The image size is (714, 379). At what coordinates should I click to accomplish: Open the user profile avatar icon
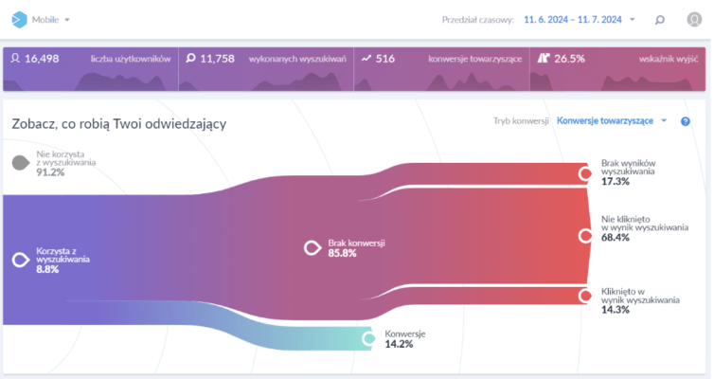pyautogui.click(x=694, y=19)
